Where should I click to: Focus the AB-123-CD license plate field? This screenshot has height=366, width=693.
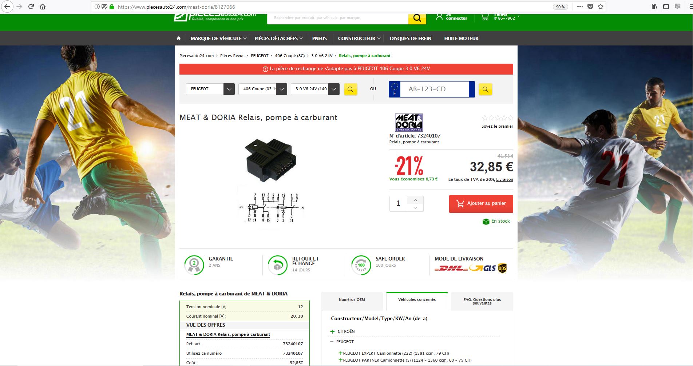[434, 89]
